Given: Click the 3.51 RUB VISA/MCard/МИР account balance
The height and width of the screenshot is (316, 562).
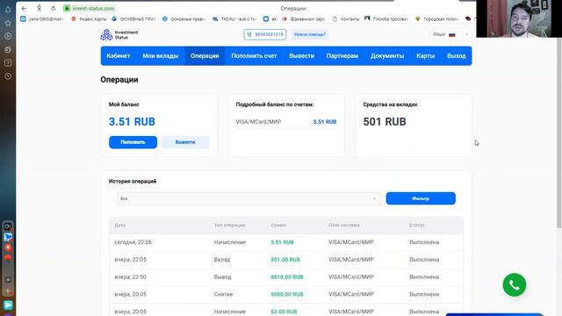Looking at the screenshot, I should pyautogui.click(x=324, y=122).
